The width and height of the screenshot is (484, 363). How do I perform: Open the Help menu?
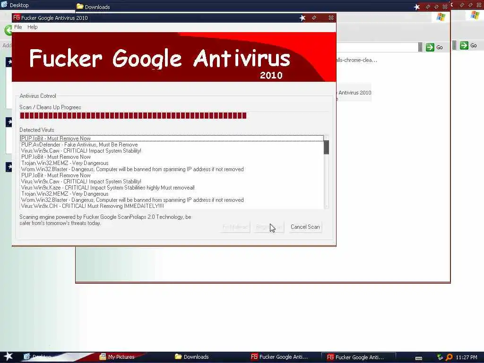(x=33, y=27)
